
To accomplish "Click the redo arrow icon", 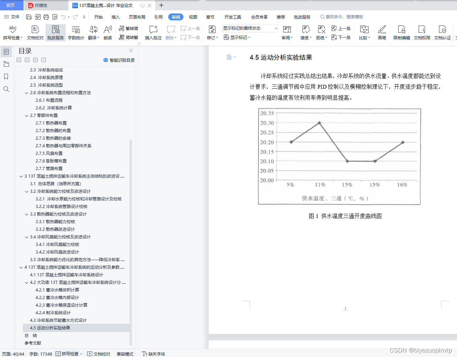I will click(x=75, y=17).
